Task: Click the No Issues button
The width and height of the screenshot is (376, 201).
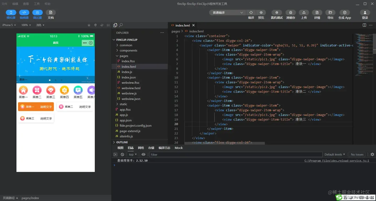Action: click(x=357, y=154)
